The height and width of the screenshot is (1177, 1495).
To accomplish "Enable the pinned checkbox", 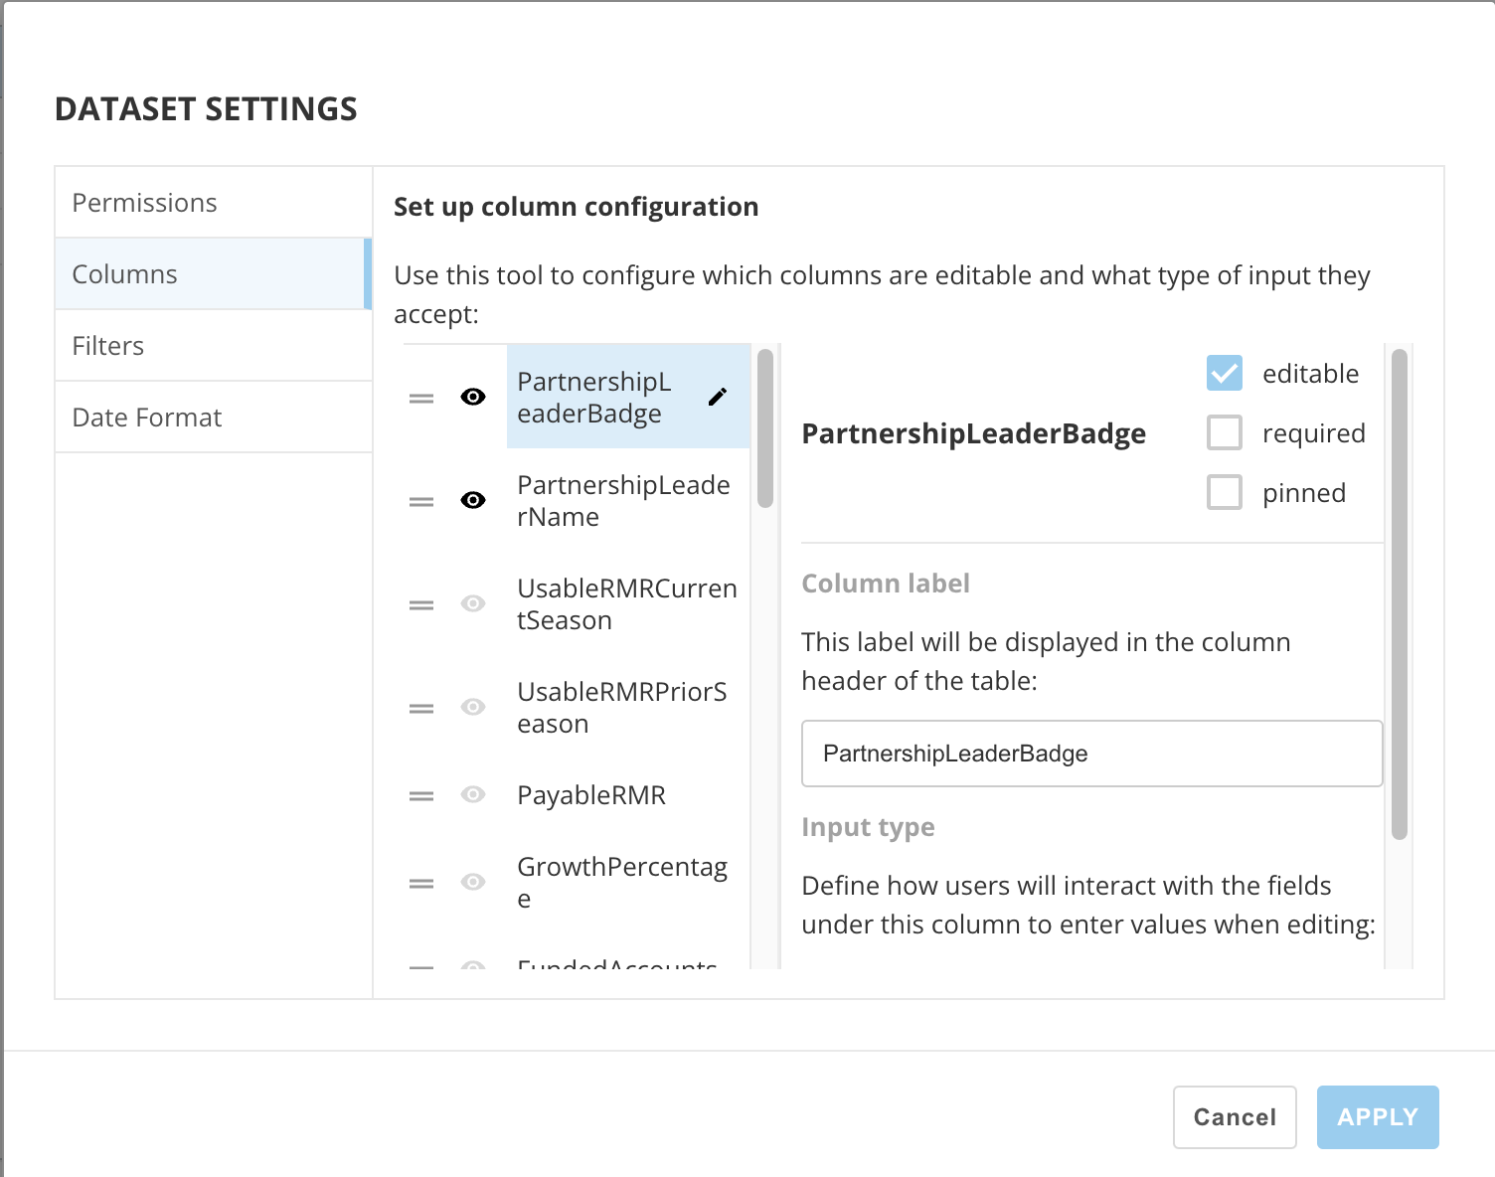I will point(1225,492).
